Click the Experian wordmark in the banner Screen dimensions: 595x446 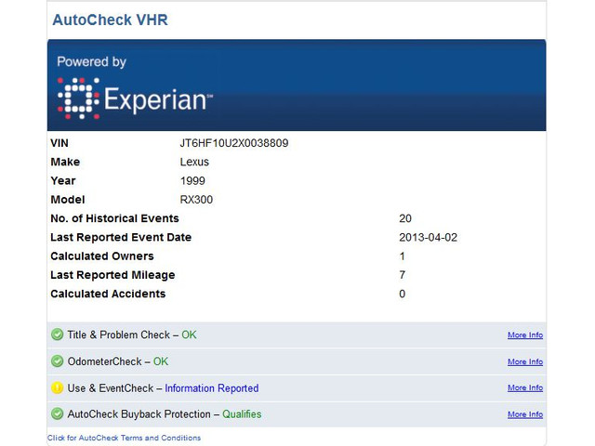[x=158, y=100]
